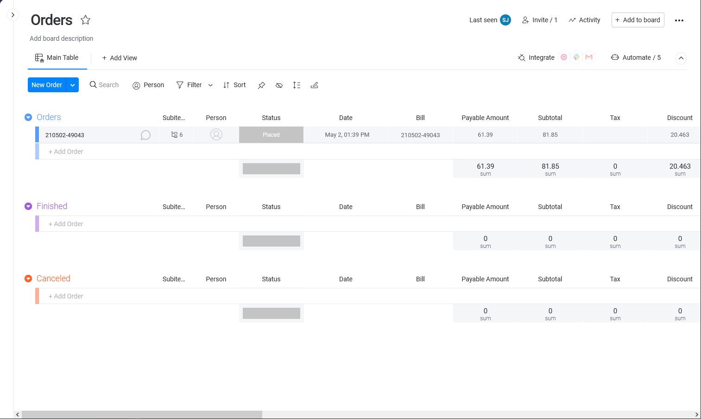Click the Gmail integration icon
Screen dimensions: 701x419
click(x=589, y=57)
